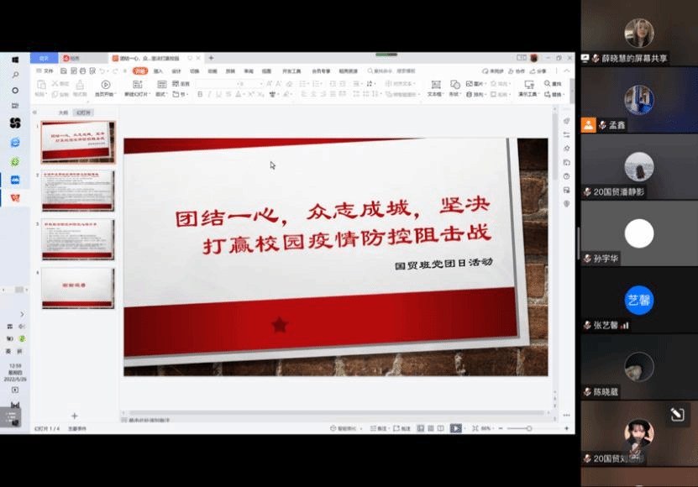Screen dimensions: 698x487
Task: Toggle the 备注 notes pane in status bar
Action: click(x=380, y=428)
